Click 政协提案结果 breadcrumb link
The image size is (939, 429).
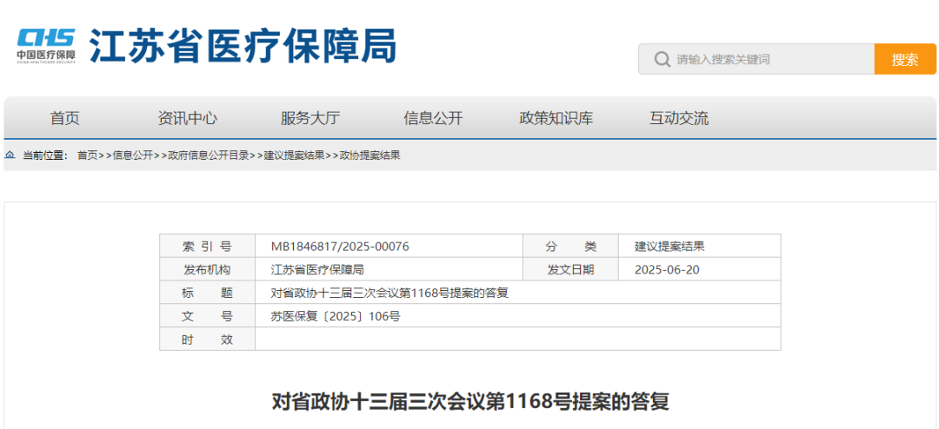(x=370, y=155)
